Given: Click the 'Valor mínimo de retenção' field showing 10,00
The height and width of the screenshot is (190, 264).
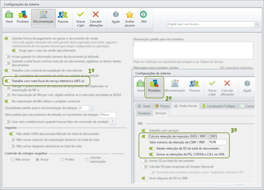Looking at the screenshot, I should 218,142.
